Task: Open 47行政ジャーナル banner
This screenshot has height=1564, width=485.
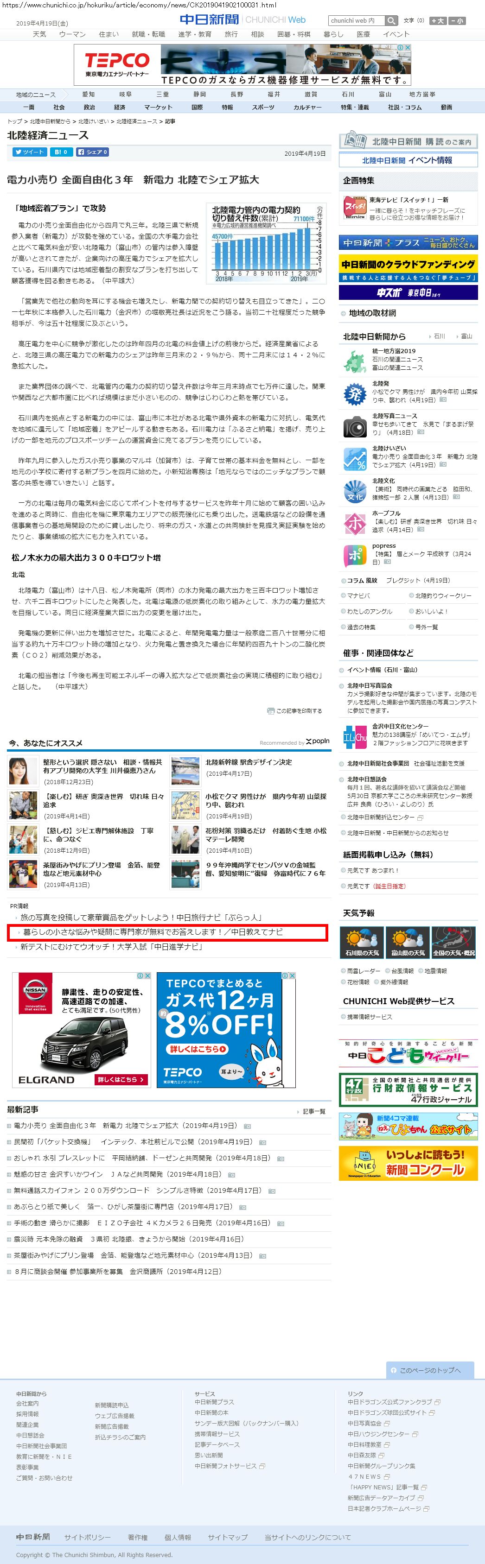Action: tap(408, 1090)
